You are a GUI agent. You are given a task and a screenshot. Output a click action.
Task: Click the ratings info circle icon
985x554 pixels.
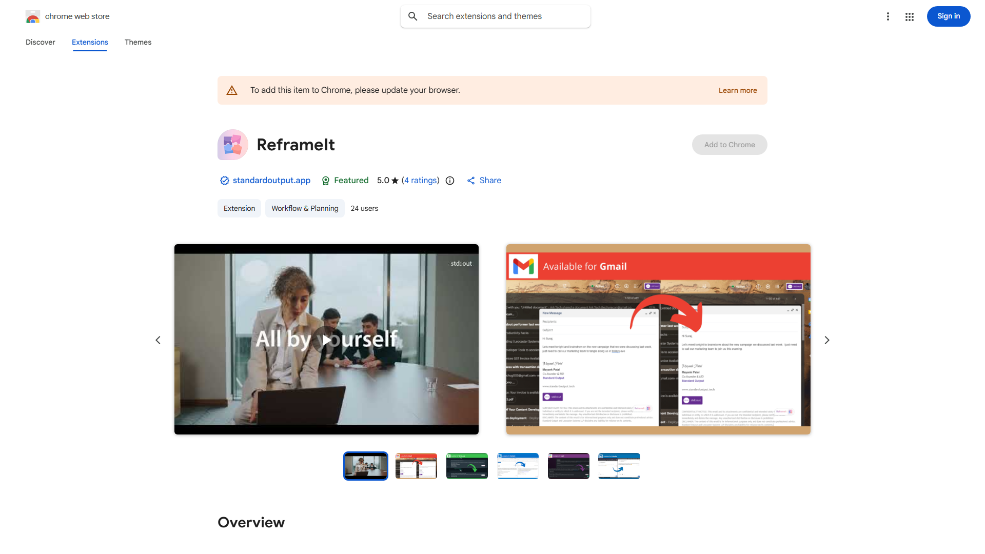click(x=450, y=181)
